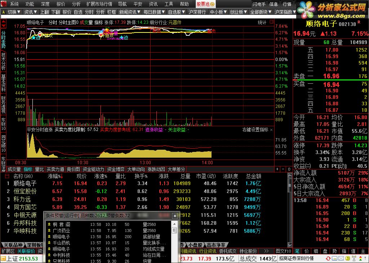
Task: Select the 笔 tab at bottom right
Action: (x=297, y=251)
